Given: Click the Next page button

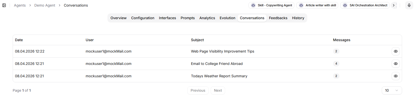Looking at the screenshot, I should click(218, 90).
